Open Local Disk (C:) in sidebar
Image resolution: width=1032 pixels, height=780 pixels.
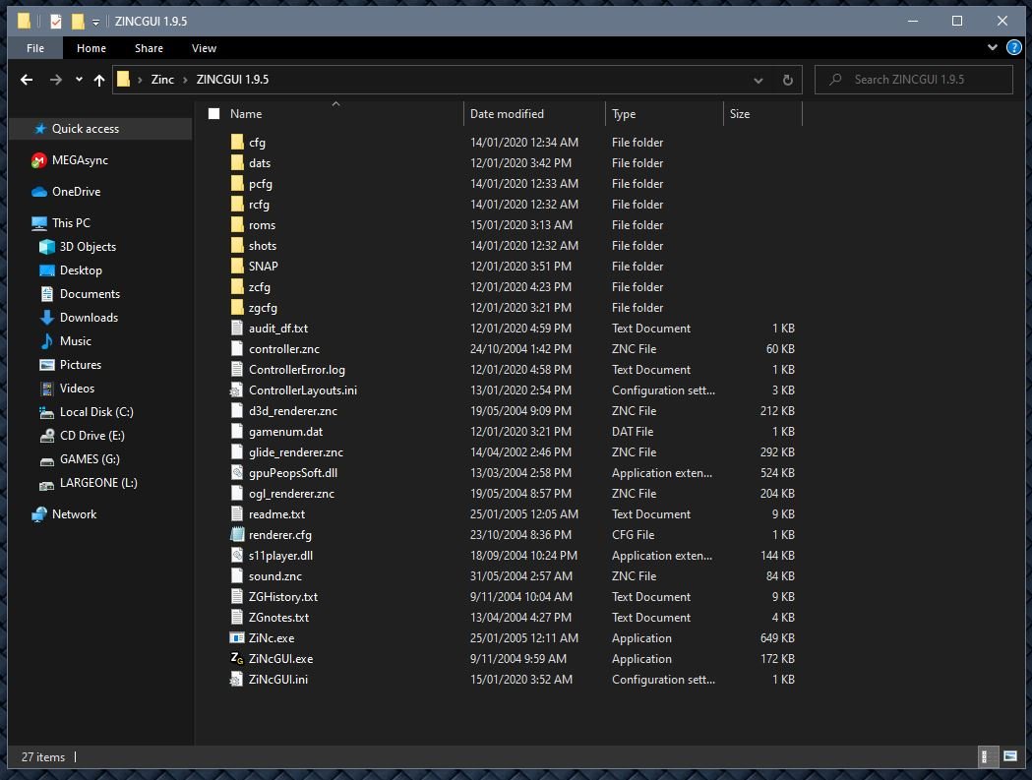(x=96, y=412)
